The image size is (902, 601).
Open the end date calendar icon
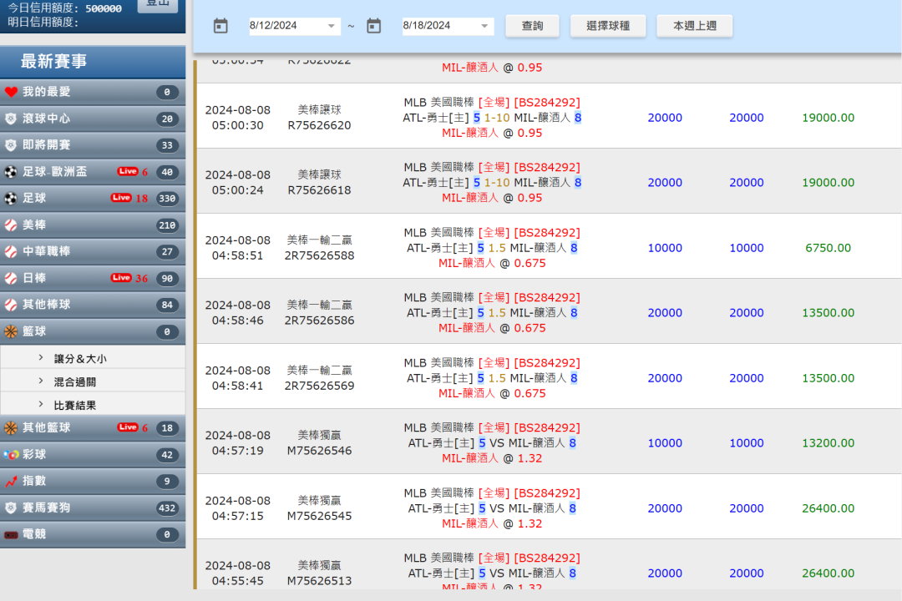point(373,26)
